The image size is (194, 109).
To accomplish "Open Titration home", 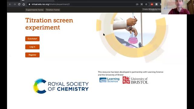I will (52, 10).
